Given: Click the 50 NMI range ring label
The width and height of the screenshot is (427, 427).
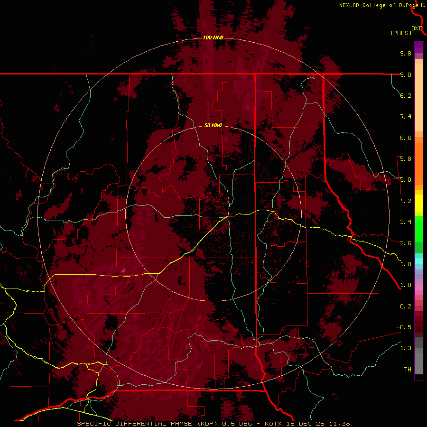Looking at the screenshot, I should [x=213, y=125].
